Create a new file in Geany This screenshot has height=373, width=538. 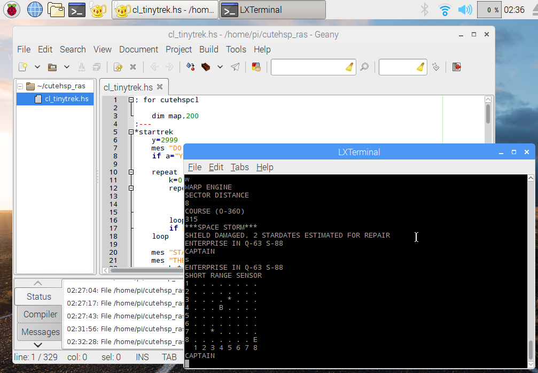pyautogui.click(x=24, y=67)
